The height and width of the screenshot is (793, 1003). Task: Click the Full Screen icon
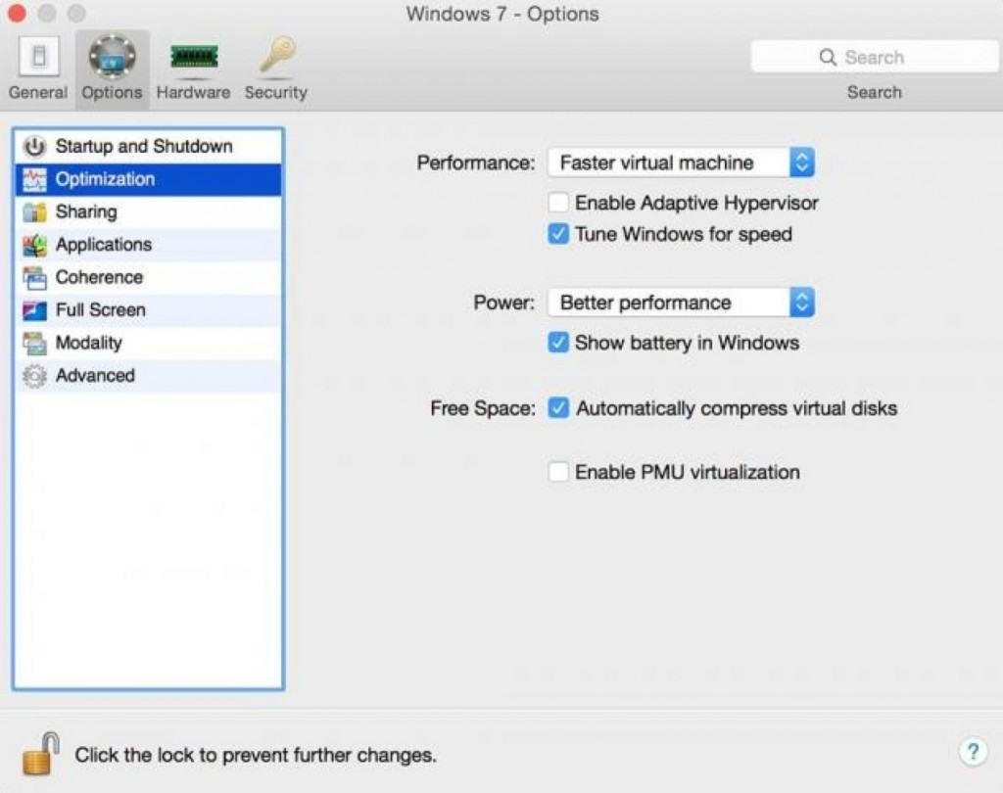click(x=34, y=310)
